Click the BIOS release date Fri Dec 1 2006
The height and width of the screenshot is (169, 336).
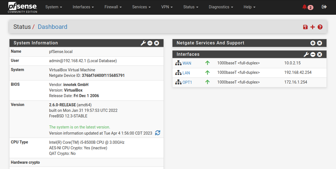coord(86,96)
